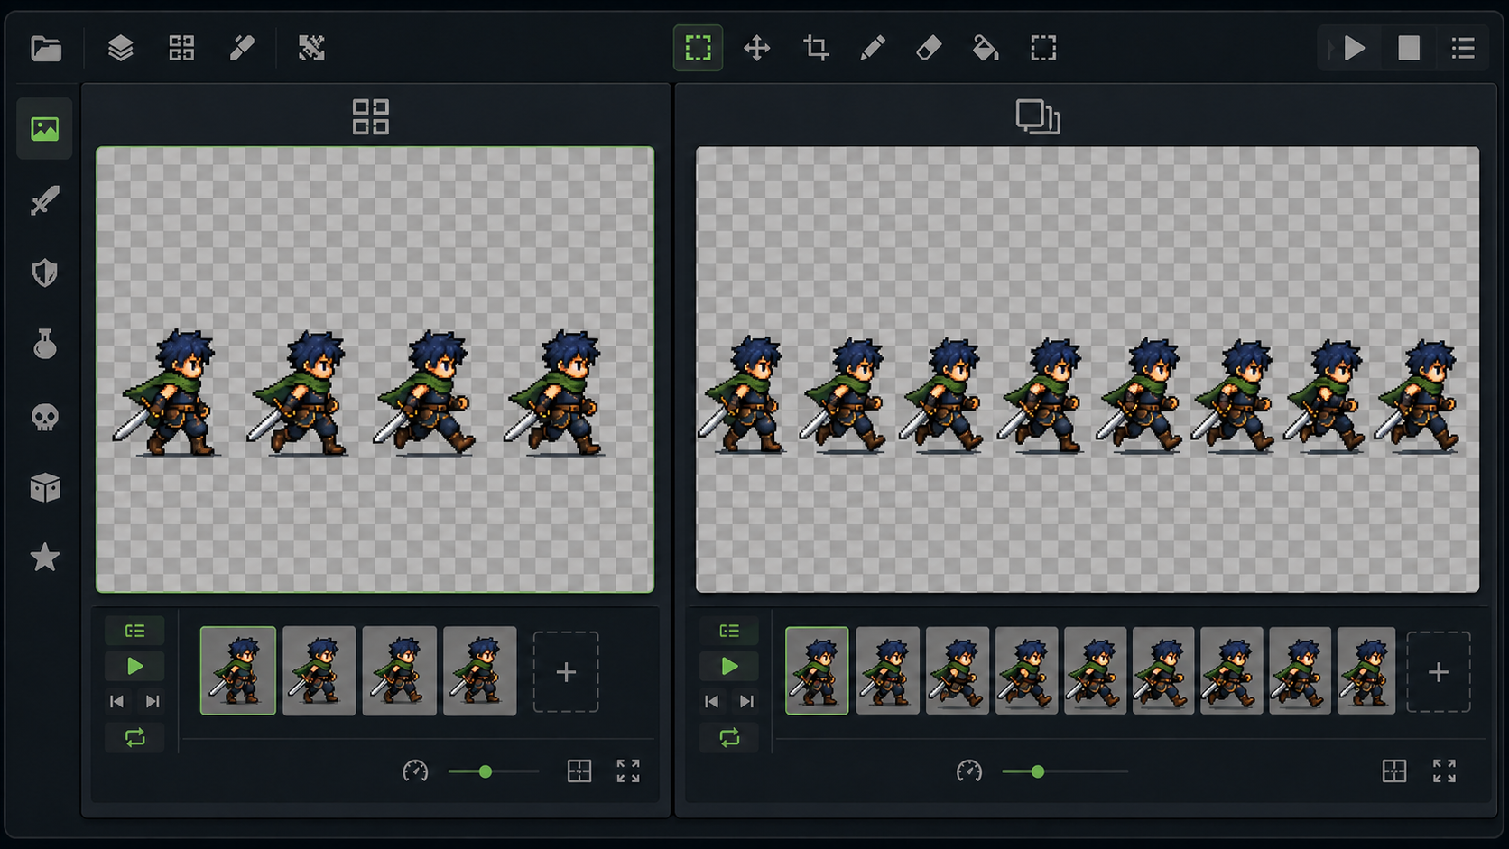Image resolution: width=1509 pixels, height=849 pixels.
Task: Select fourth frame thumbnail in left panel
Action: (480, 671)
